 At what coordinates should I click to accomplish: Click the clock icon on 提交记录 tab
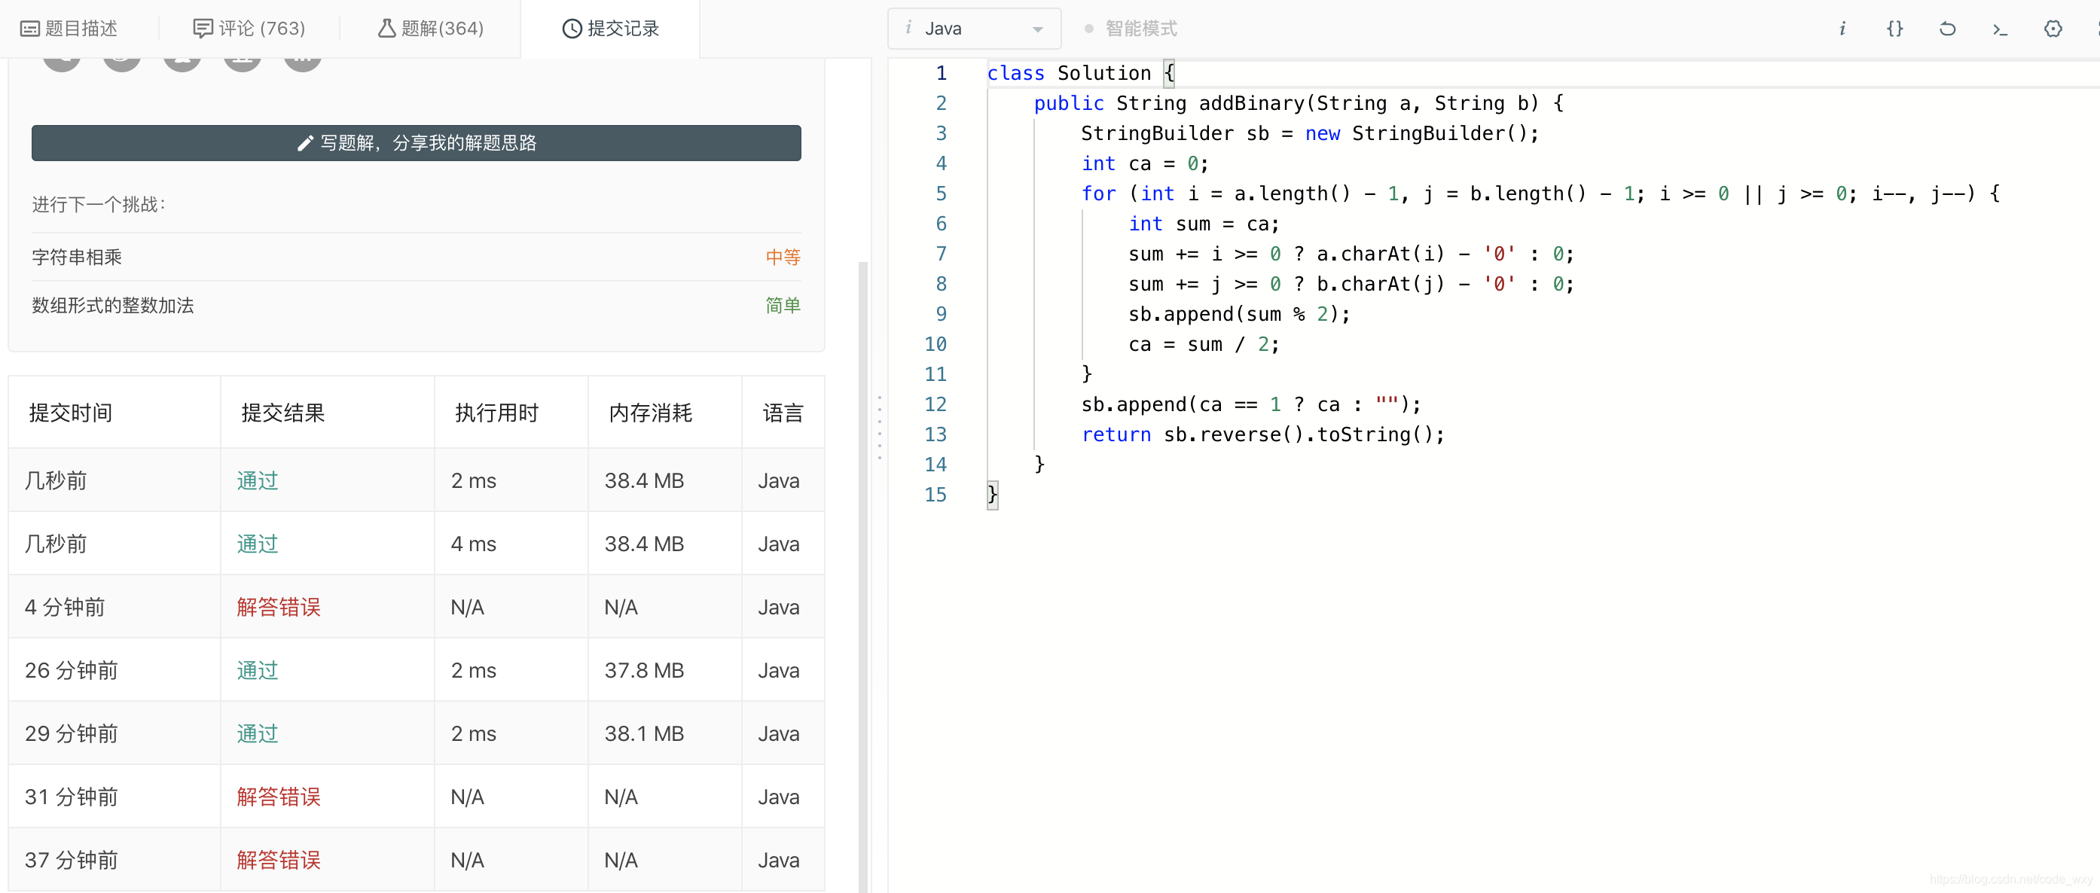[572, 29]
